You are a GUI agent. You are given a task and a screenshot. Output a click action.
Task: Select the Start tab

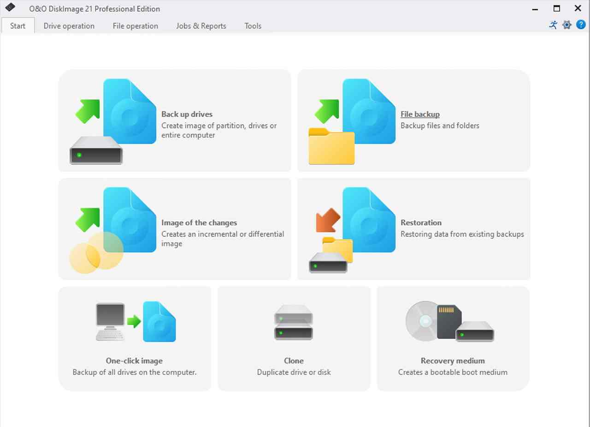tap(18, 26)
